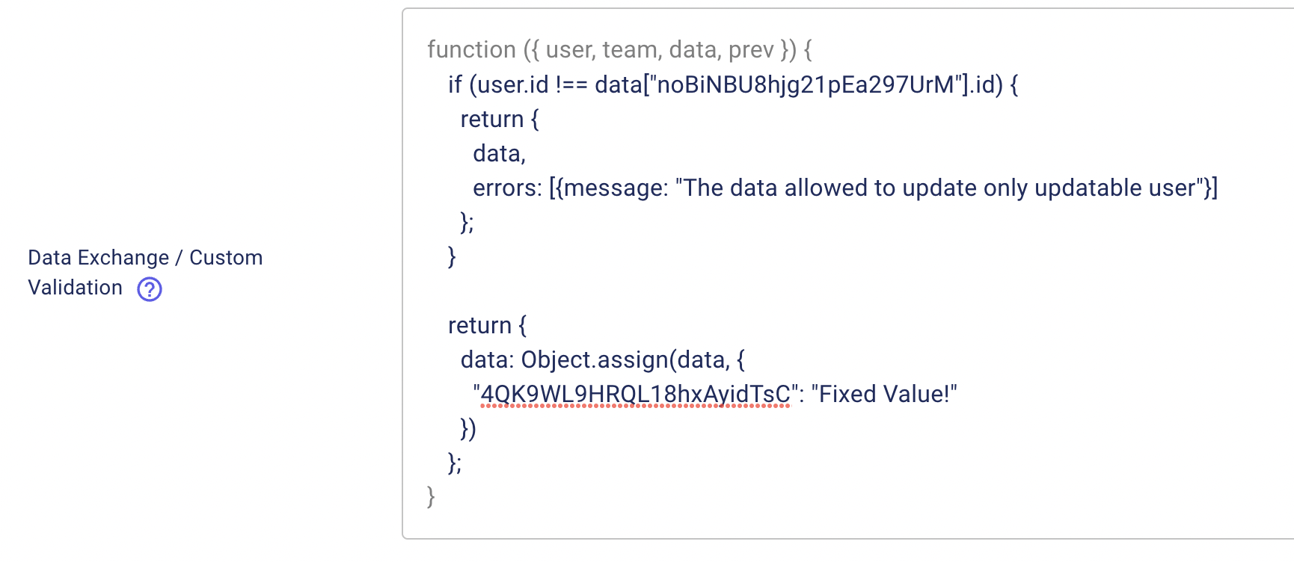Click the error message text about updatable user
1294x562 pixels.
(939, 188)
